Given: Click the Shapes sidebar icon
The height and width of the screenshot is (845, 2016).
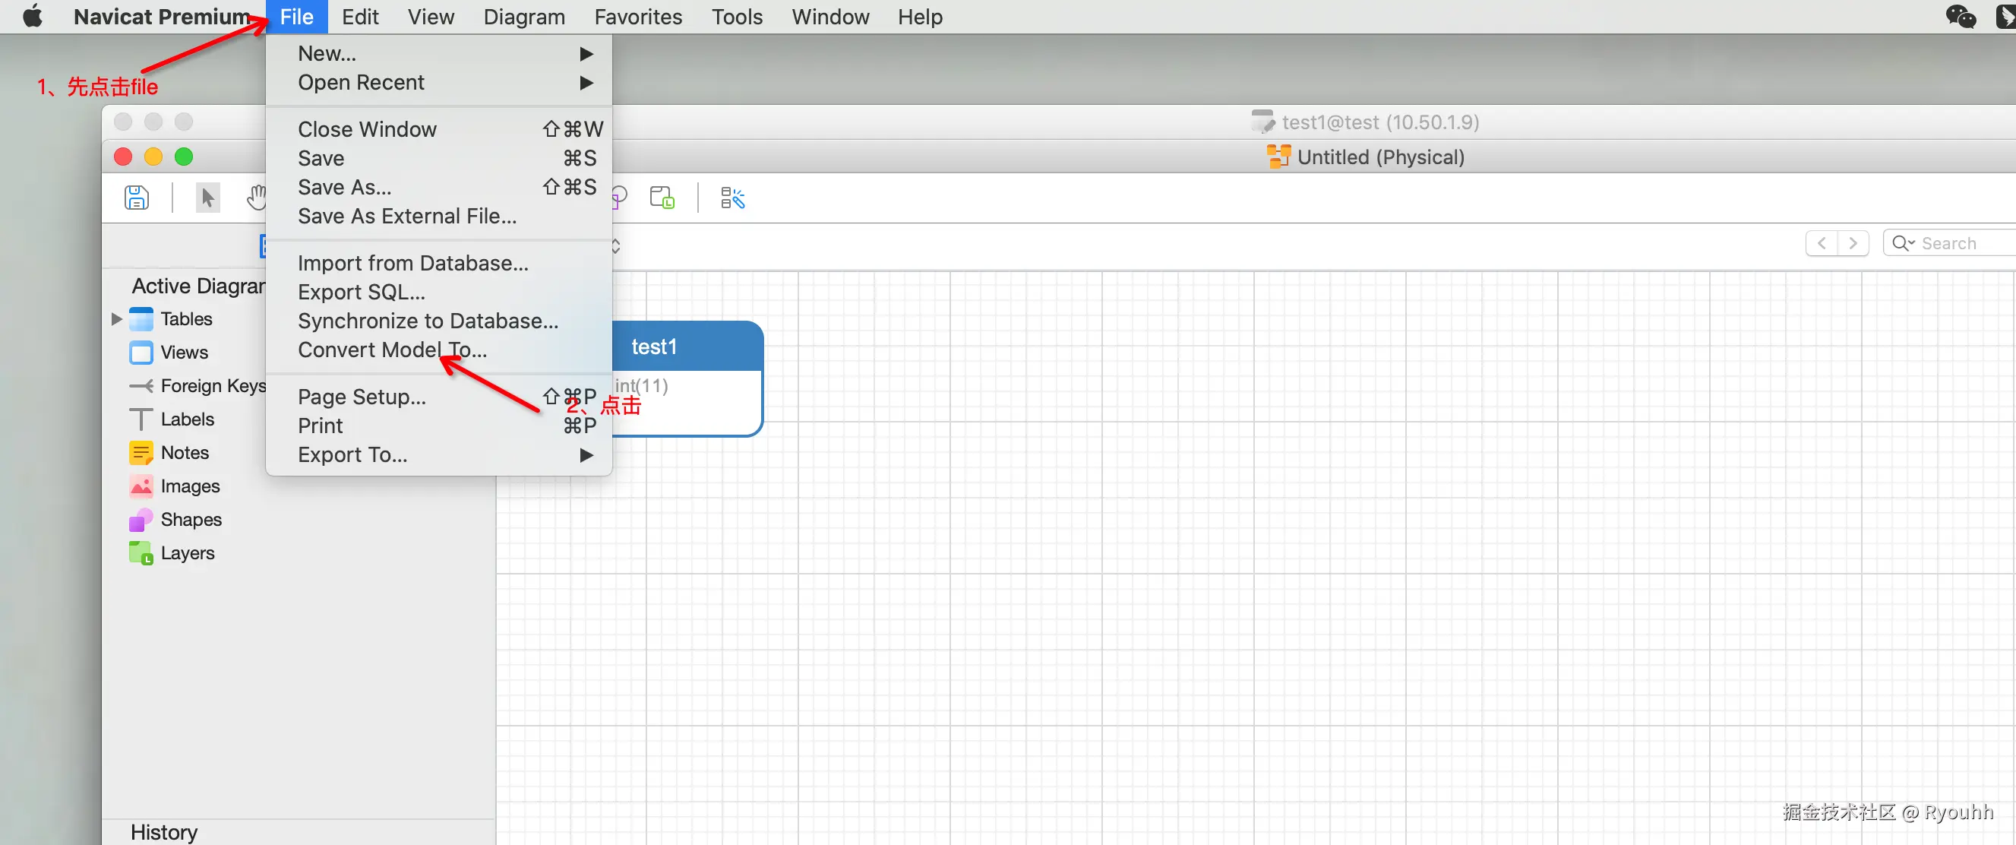Looking at the screenshot, I should (x=141, y=519).
